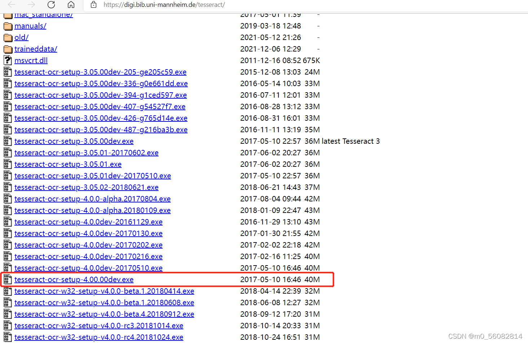528x343 pixels.
Task: Click the binary icon beside v4.0.0-rc3.20181014.exe
Action: (x=8, y=326)
